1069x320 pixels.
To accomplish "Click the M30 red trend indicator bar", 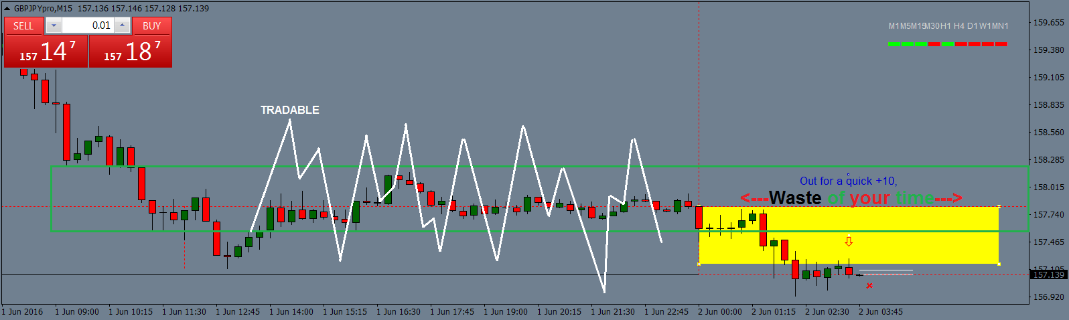I will point(934,44).
